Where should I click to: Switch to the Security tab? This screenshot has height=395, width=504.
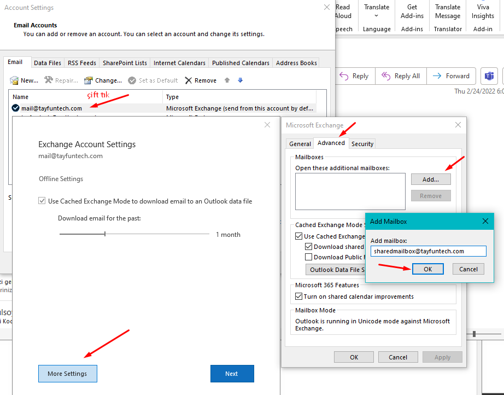click(x=362, y=144)
